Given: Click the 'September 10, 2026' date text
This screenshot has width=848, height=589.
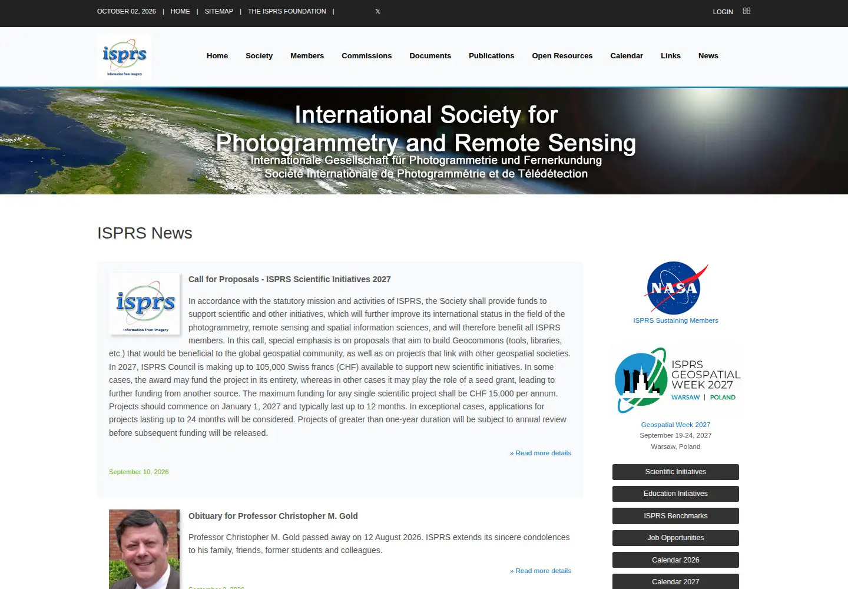Looking at the screenshot, I should pos(139,472).
